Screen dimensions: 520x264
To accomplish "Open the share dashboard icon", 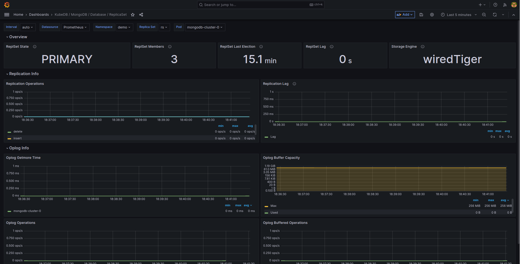I will click(141, 15).
